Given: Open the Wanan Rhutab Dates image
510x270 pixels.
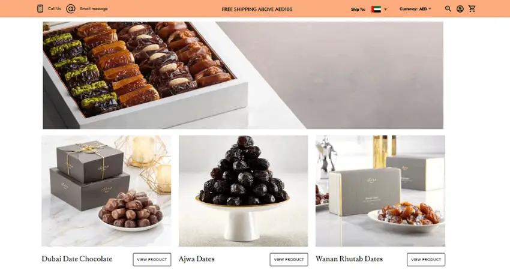Looking at the screenshot, I should (380, 191).
